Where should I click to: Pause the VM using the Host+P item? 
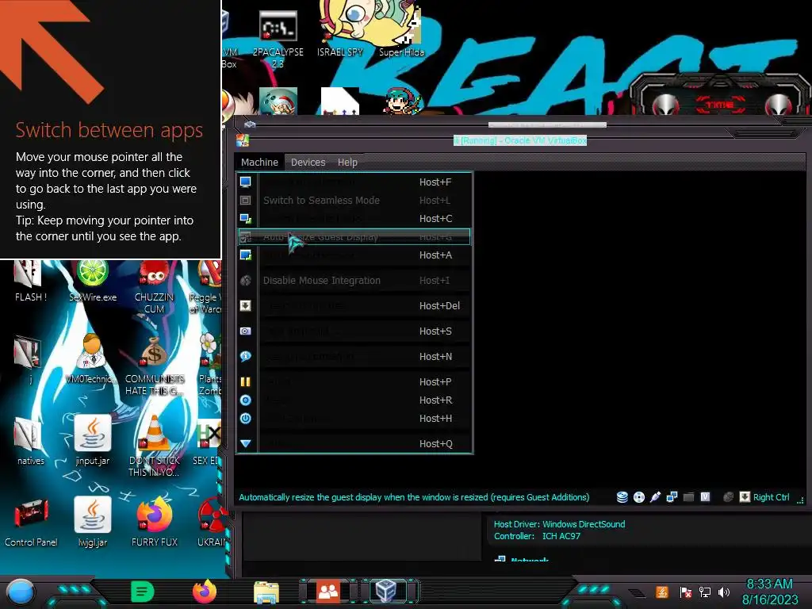[x=354, y=381]
